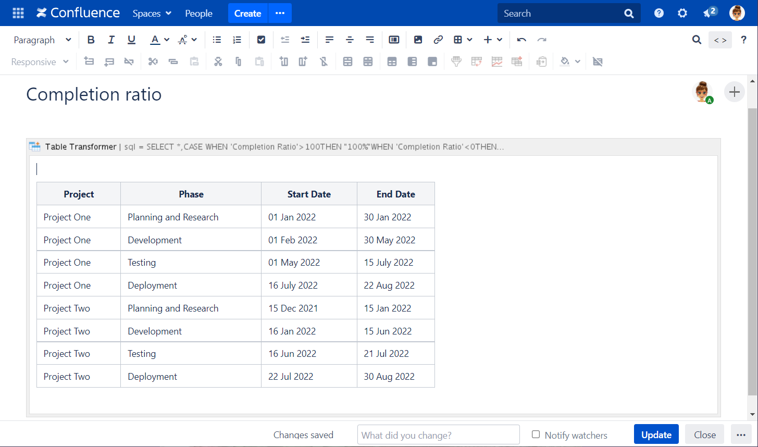758x447 pixels.
Task: Undo the last change
Action: (x=521, y=40)
